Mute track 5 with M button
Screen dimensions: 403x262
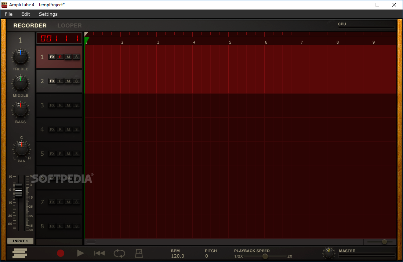(68, 154)
